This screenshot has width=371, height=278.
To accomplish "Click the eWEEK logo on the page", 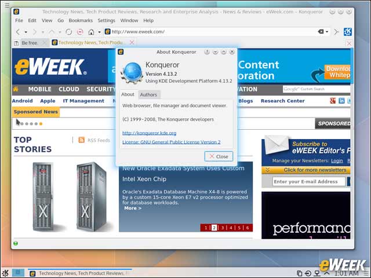I will [50, 67].
